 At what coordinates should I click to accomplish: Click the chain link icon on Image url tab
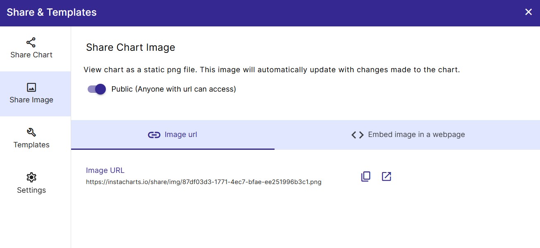(154, 135)
